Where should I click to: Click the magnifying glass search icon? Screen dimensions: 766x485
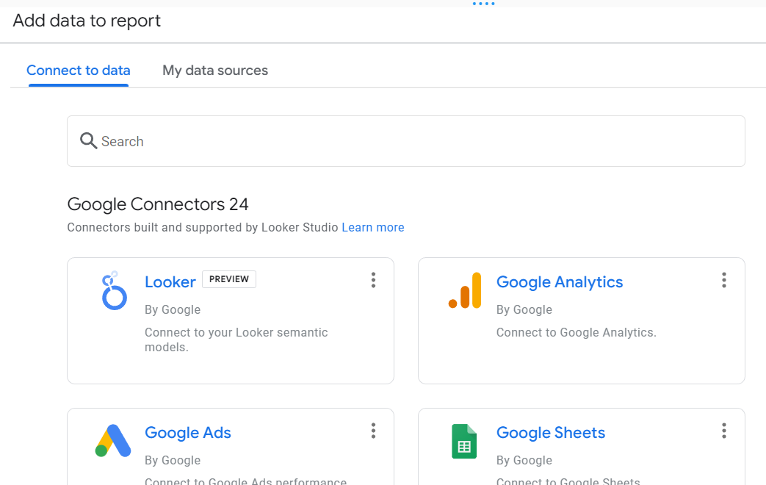[89, 141]
